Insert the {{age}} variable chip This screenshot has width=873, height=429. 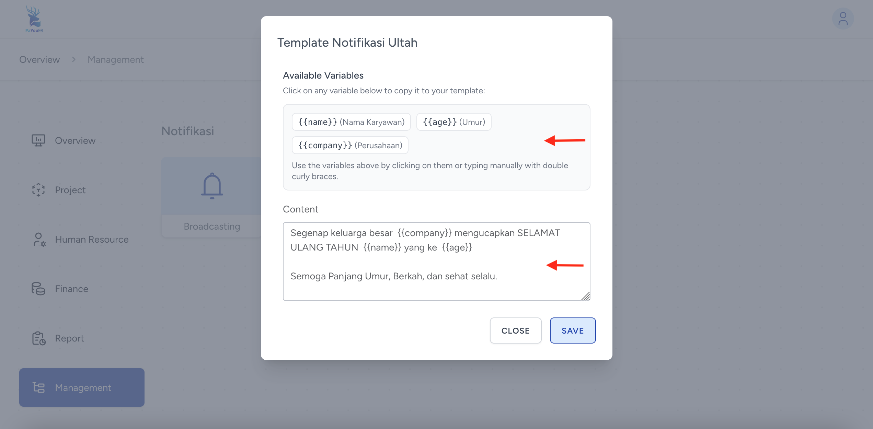453,122
